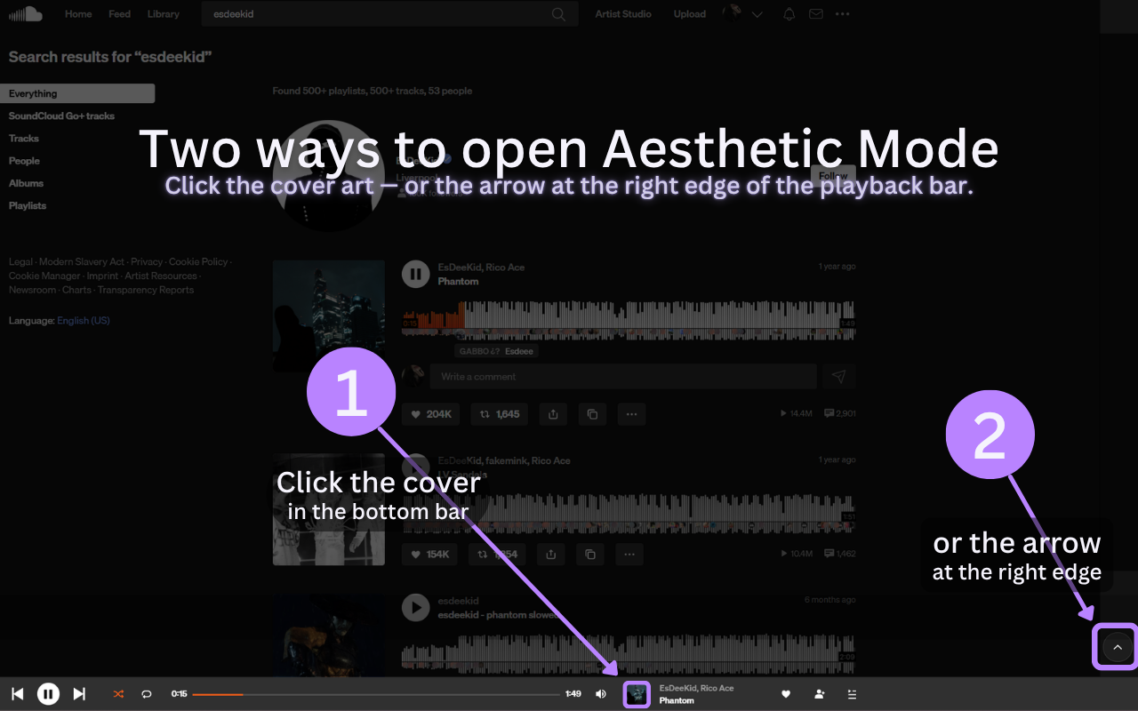Toggle shuffle in the player bar

coord(118,694)
